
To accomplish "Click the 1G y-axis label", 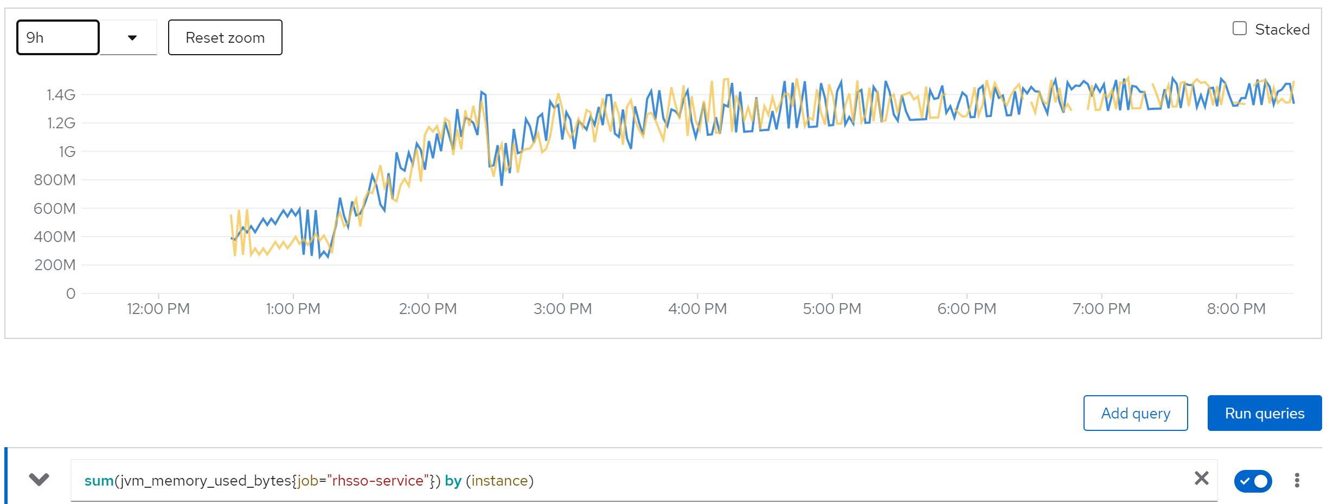I will [x=67, y=152].
